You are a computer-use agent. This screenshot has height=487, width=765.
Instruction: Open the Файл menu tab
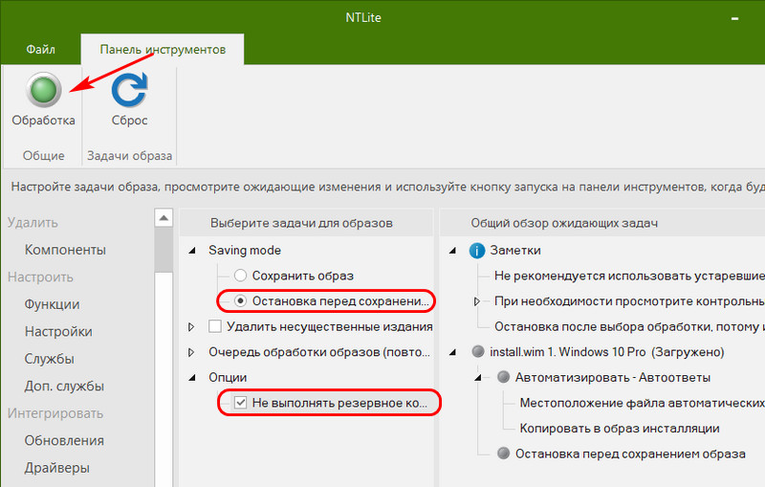pyautogui.click(x=40, y=50)
